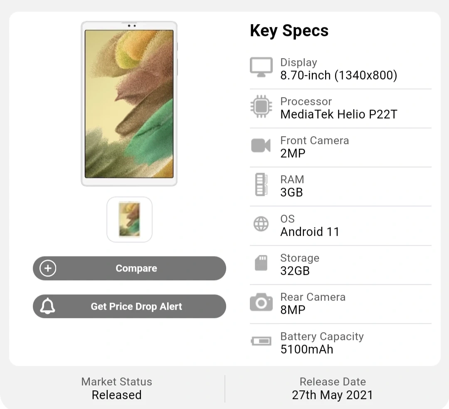Click the Key Specs heading
Image resolution: width=449 pixels, height=409 pixels.
(289, 31)
